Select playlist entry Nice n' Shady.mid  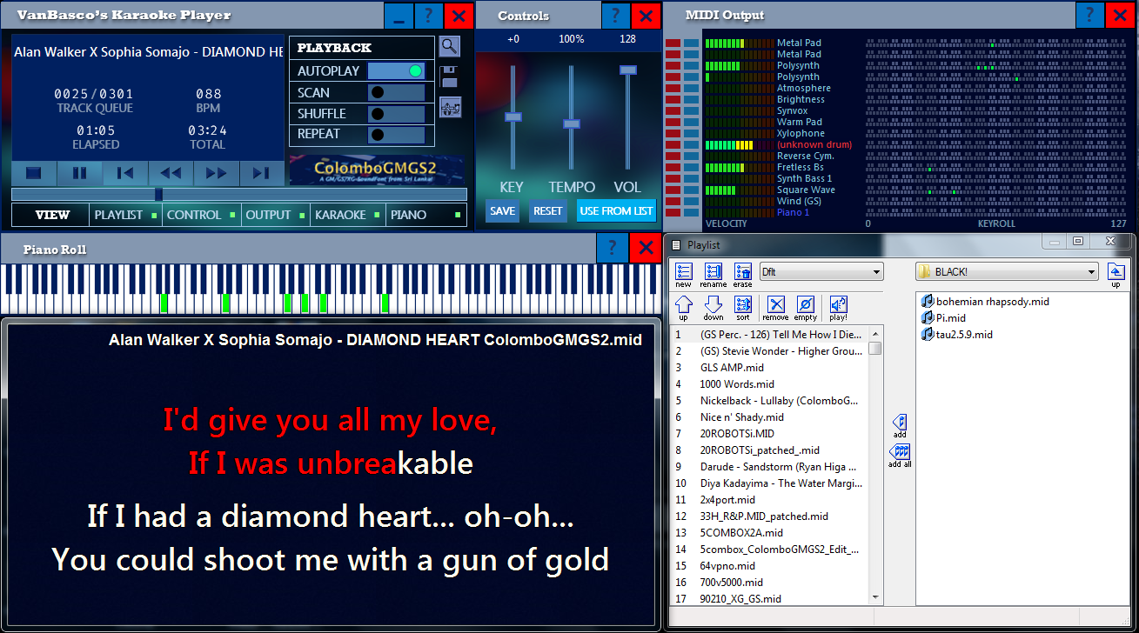[769, 417]
